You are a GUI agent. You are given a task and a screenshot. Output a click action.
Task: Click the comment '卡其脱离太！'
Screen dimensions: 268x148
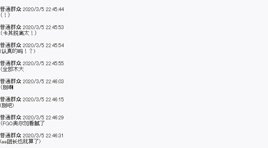point(18,33)
